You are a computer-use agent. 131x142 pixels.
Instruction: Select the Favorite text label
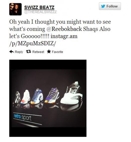pyautogui.click(x=57, y=52)
